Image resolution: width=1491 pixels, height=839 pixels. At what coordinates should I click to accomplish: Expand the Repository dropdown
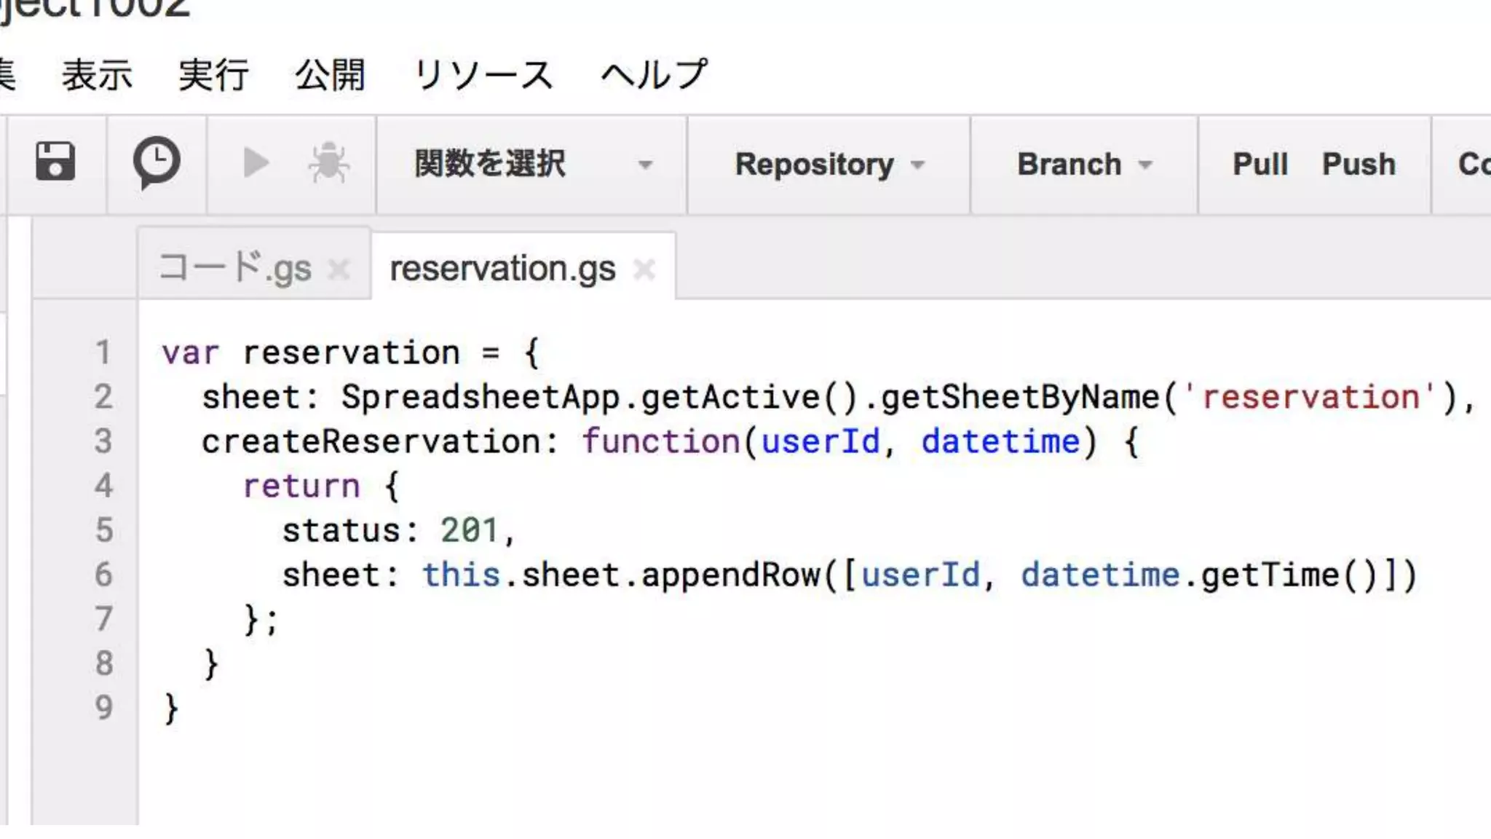829,164
